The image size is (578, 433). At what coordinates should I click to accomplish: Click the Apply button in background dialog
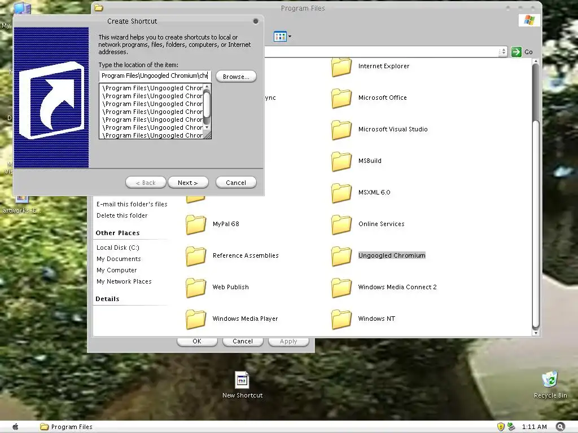pos(288,341)
